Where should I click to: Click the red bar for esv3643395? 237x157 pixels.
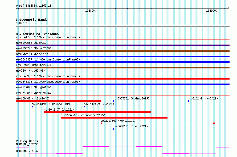pos(122,79)
